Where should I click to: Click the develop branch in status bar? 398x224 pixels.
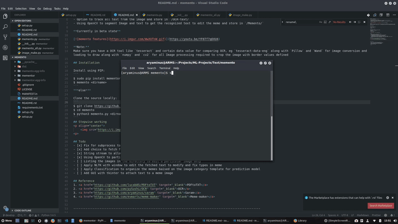(x=8, y=215)
